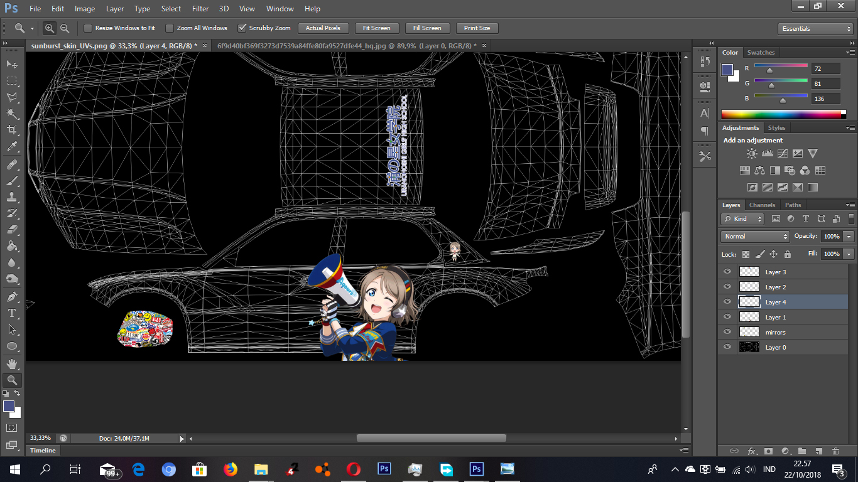Add a Curves adjustment
This screenshot has height=482, width=858.
[782, 153]
